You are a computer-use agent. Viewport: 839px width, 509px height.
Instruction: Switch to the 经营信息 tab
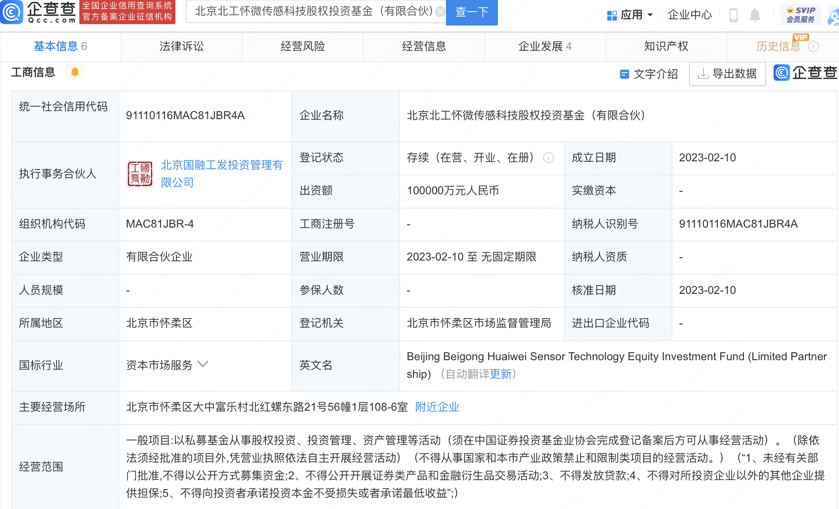coord(424,46)
